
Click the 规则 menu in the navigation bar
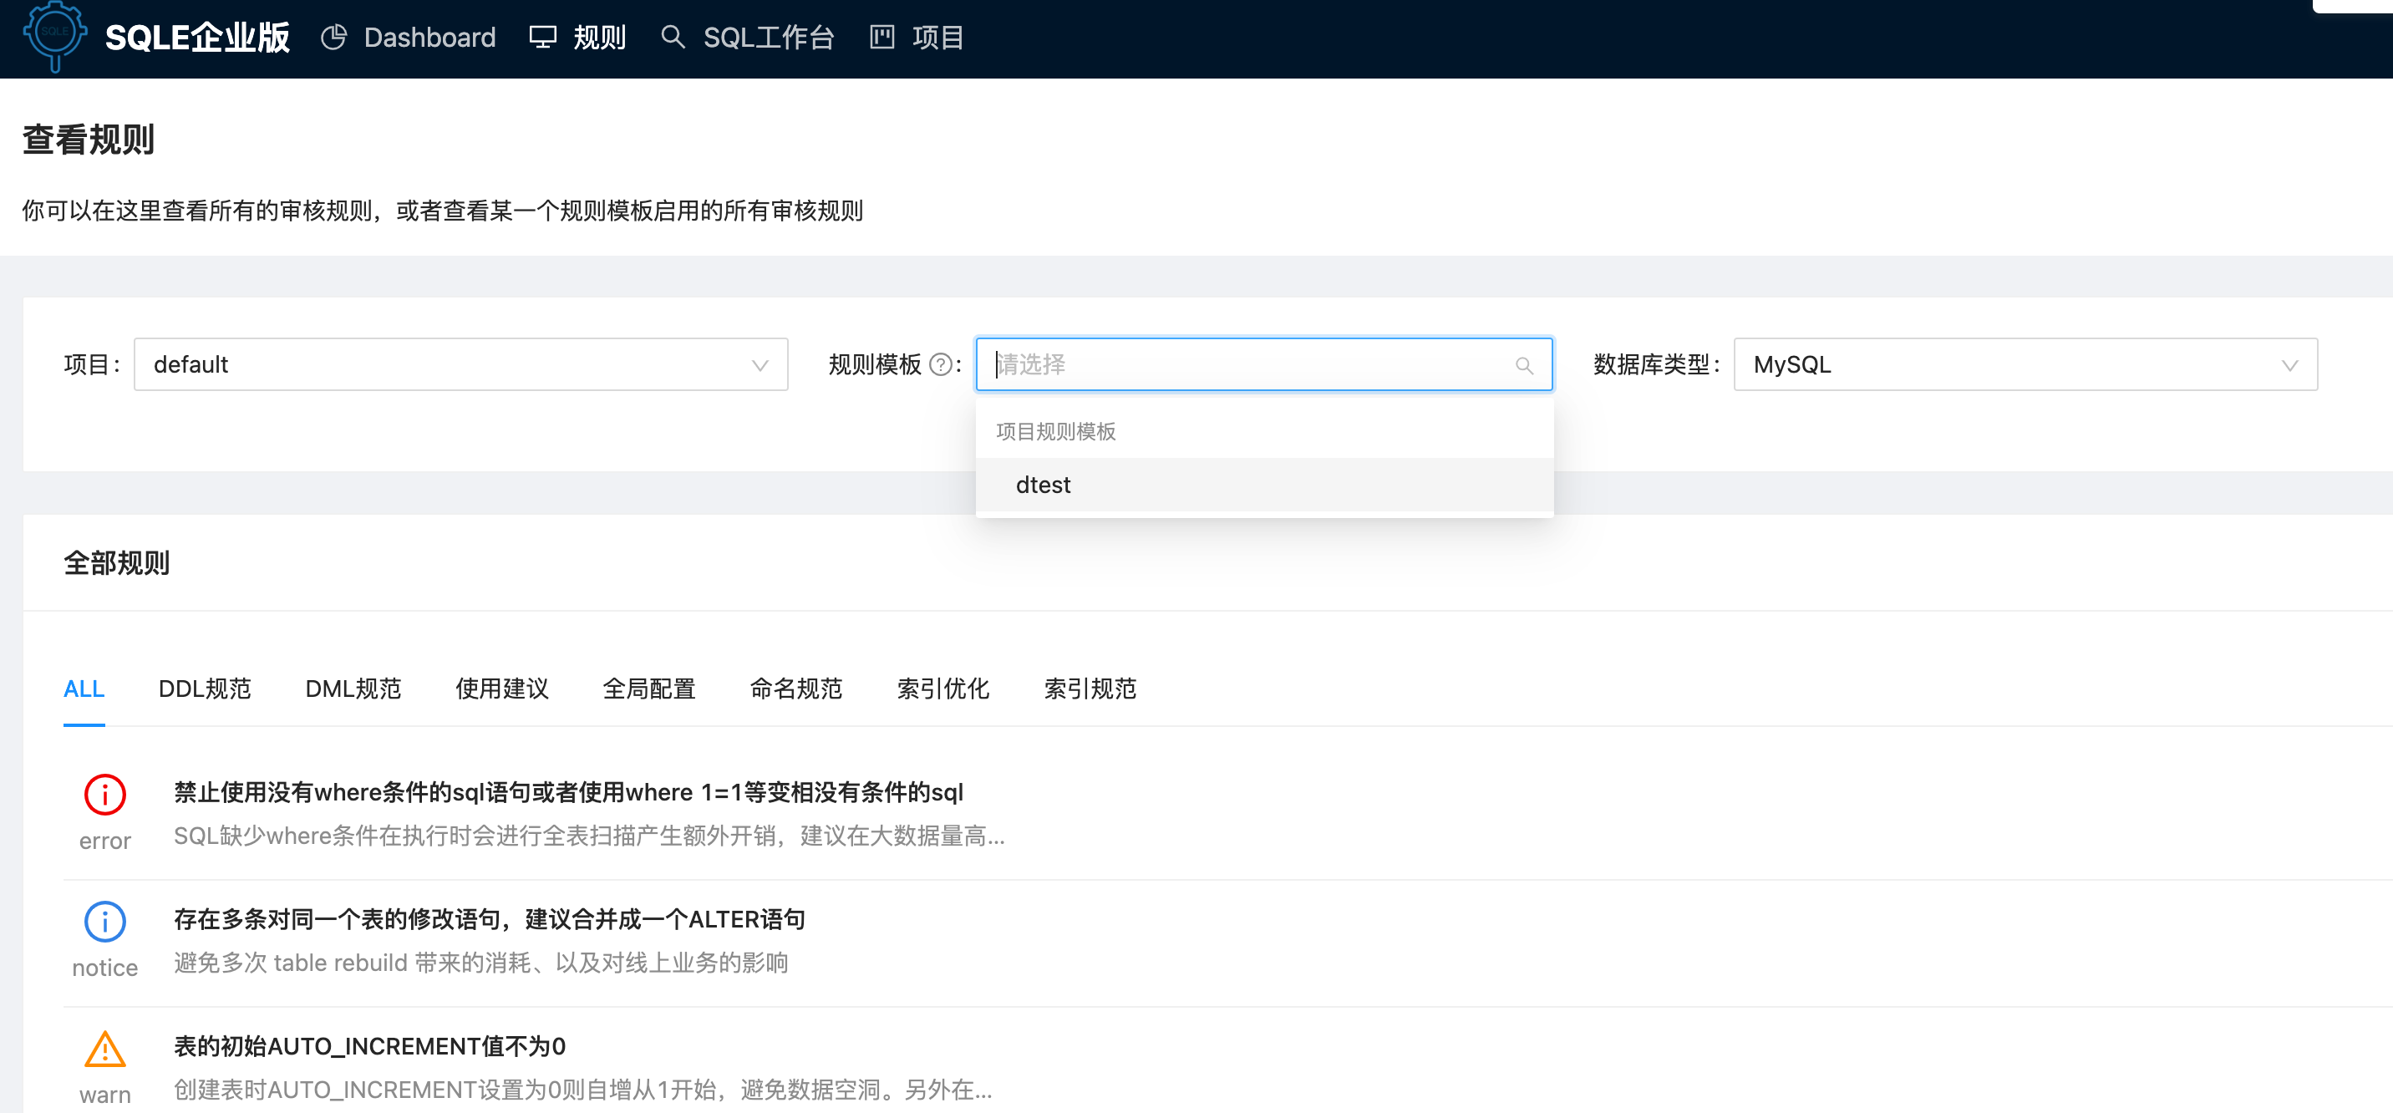[598, 37]
